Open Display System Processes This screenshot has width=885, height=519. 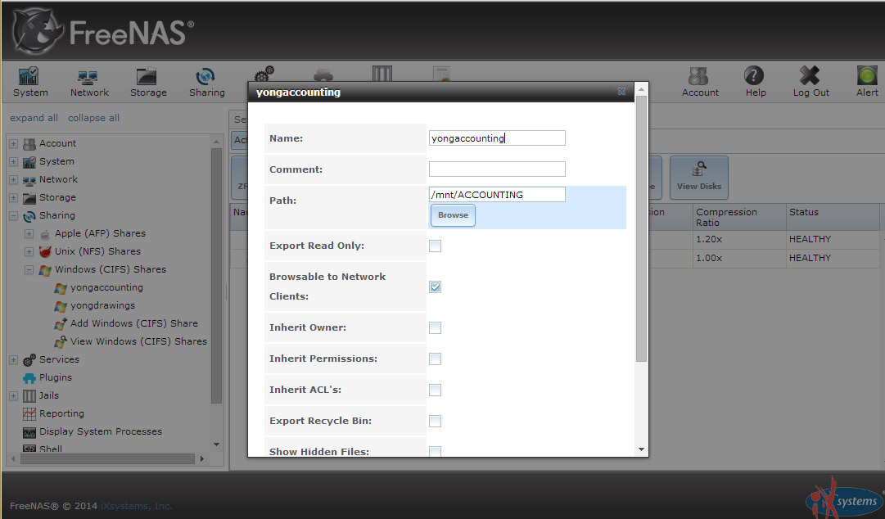point(101,432)
